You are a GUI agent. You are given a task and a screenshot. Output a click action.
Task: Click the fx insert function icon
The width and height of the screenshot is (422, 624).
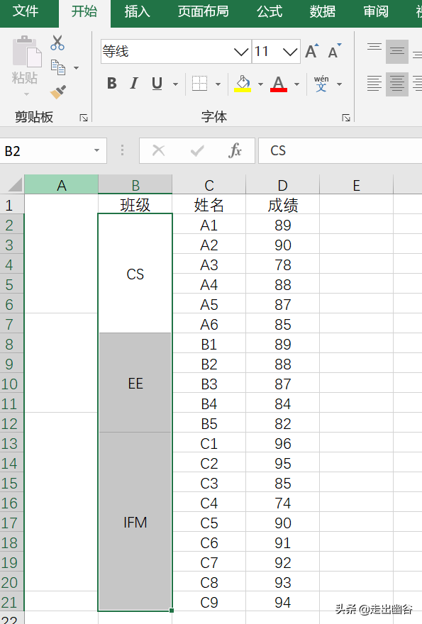235,150
